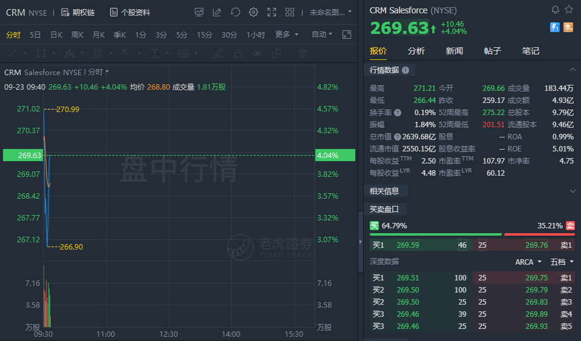Screen dimensions: 581x341
Task: Click the duplicate drawing icon
Action: click(x=277, y=53)
